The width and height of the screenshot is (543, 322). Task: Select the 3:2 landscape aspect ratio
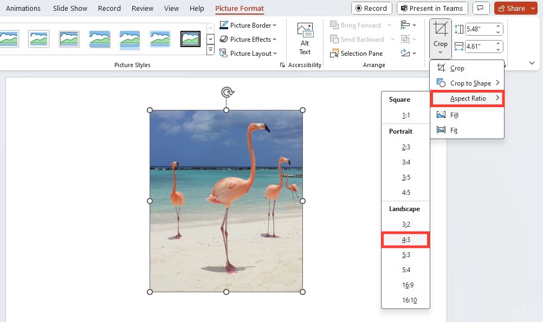tap(405, 225)
